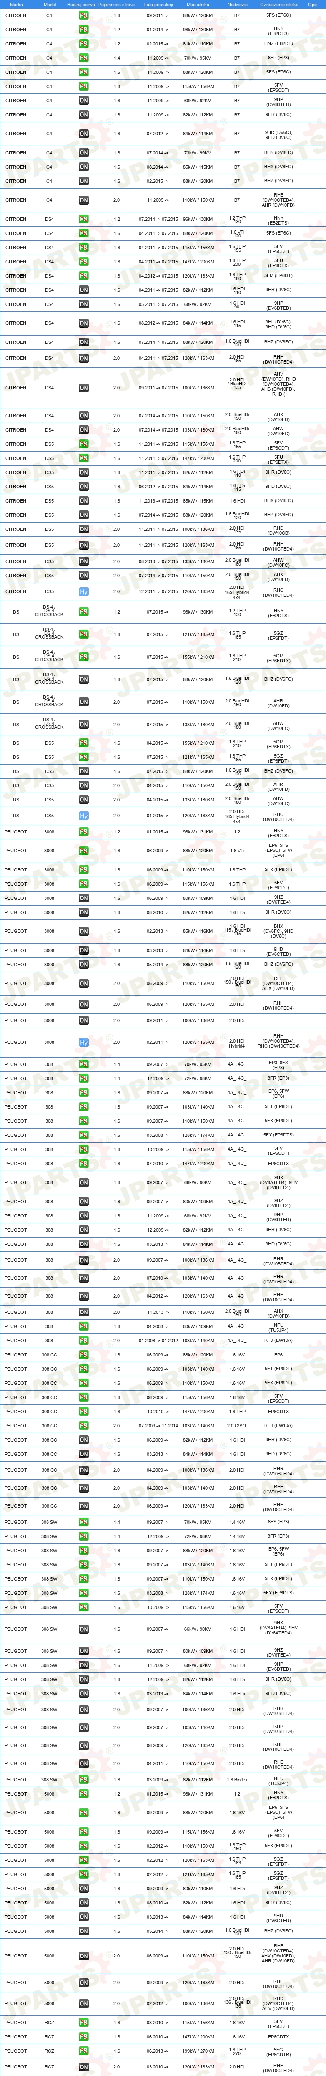Click 12.2011 -> 07.2015 production years cell

coord(158,591)
